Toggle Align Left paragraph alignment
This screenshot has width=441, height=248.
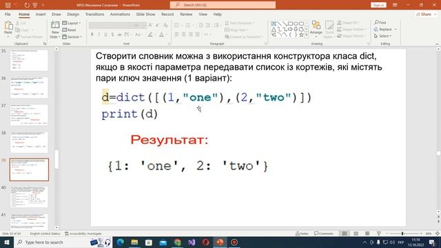176,34
